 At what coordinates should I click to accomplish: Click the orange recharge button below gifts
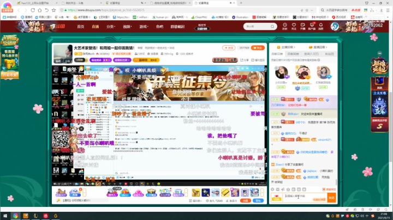[246, 200]
